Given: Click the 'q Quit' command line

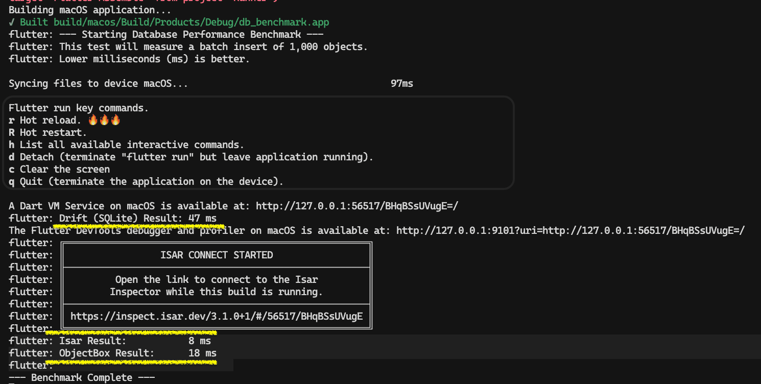Looking at the screenshot, I should pyautogui.click(x=146, y=182).
